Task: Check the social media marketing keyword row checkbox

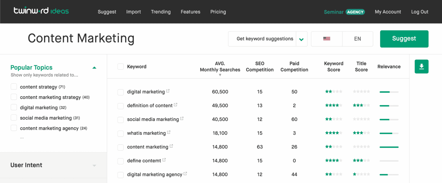Action: tap(121, 120)
